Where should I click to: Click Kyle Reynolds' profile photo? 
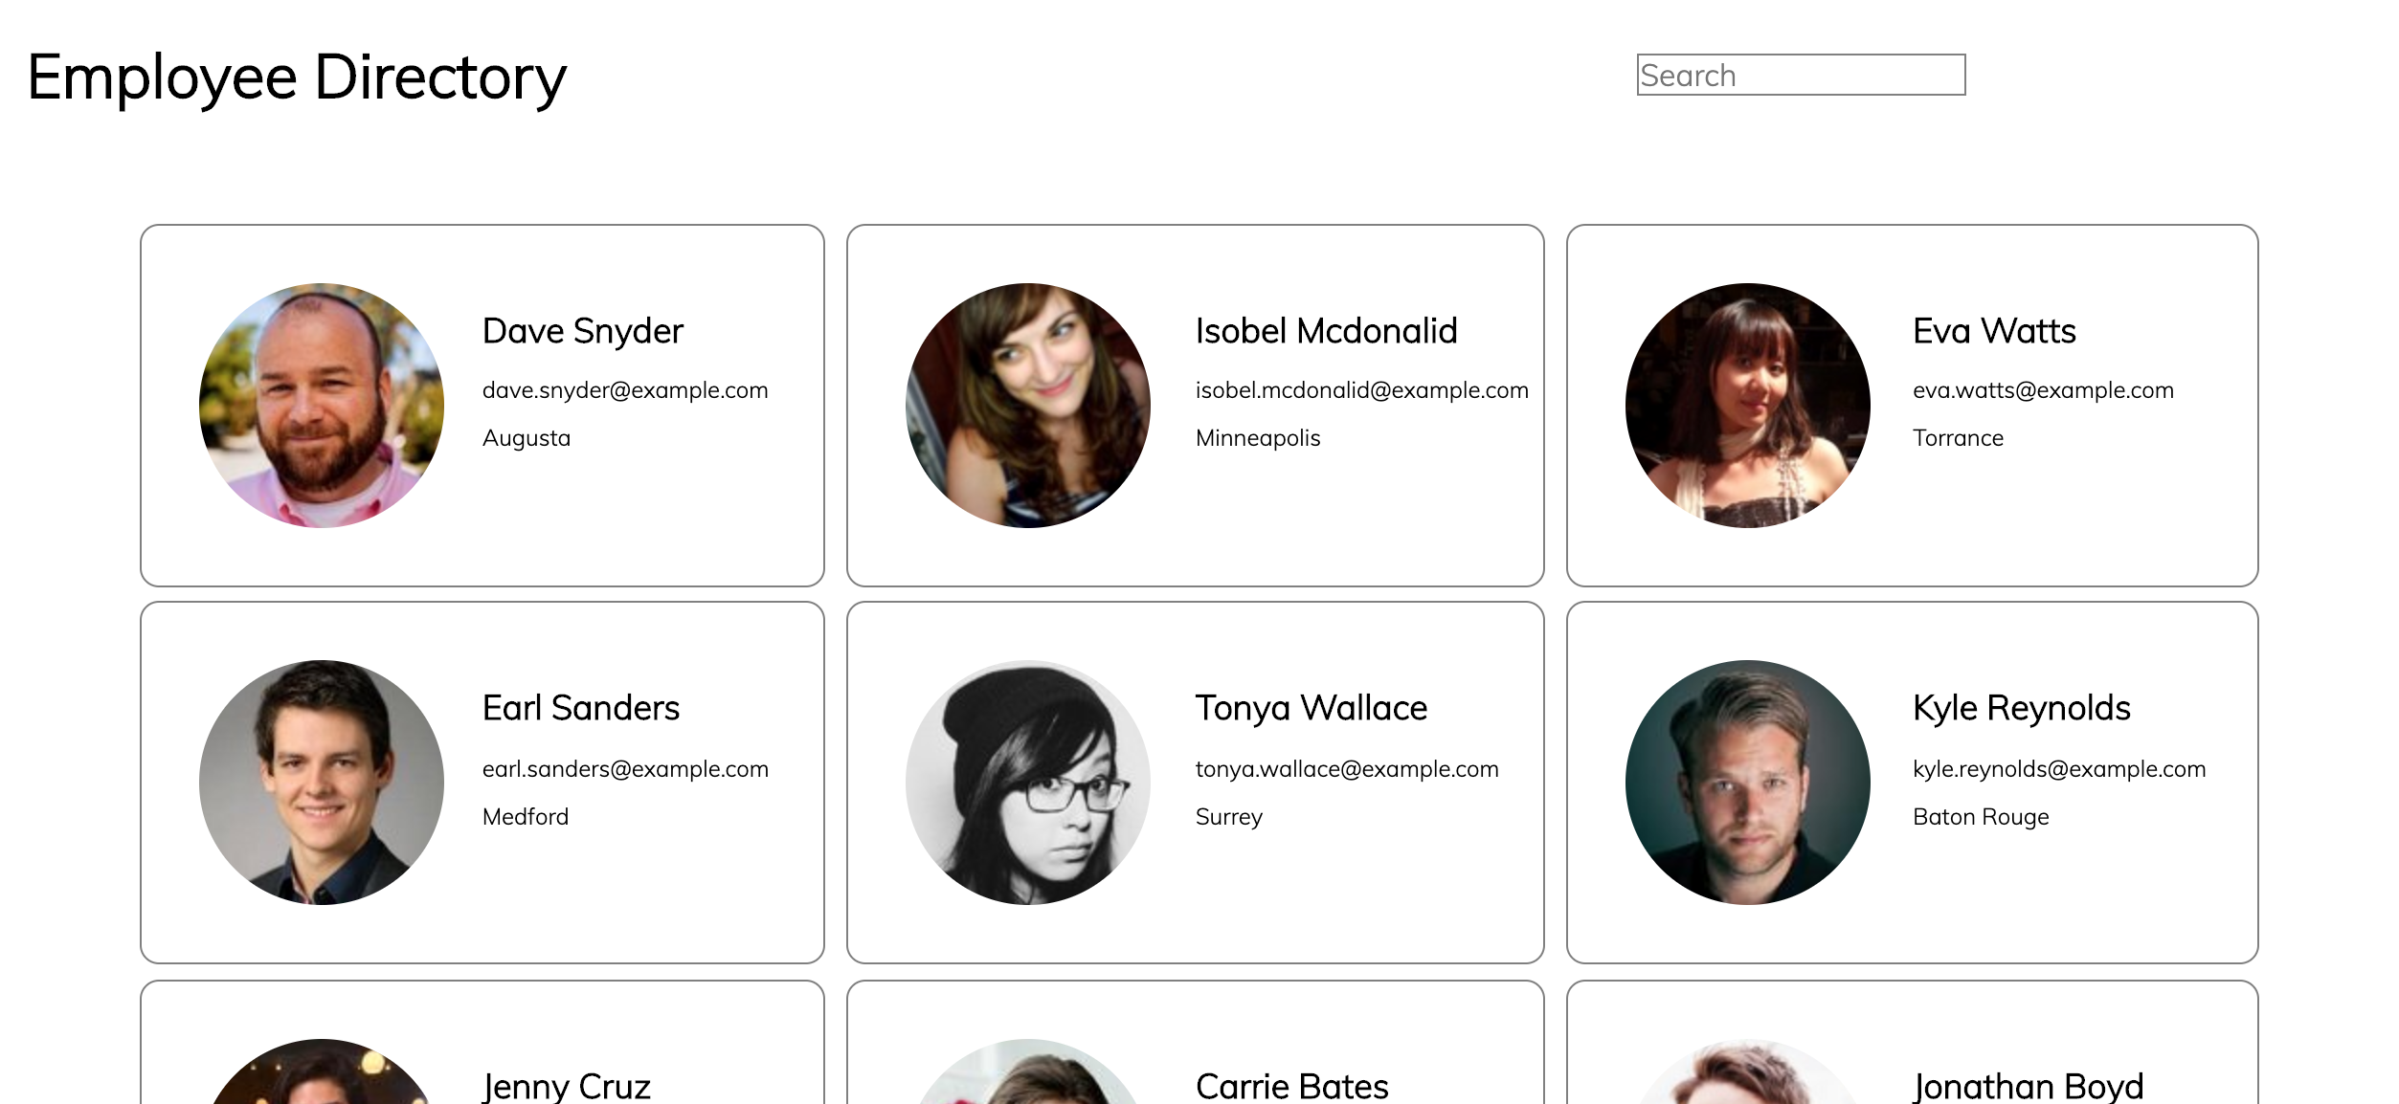pos(1747,782)
